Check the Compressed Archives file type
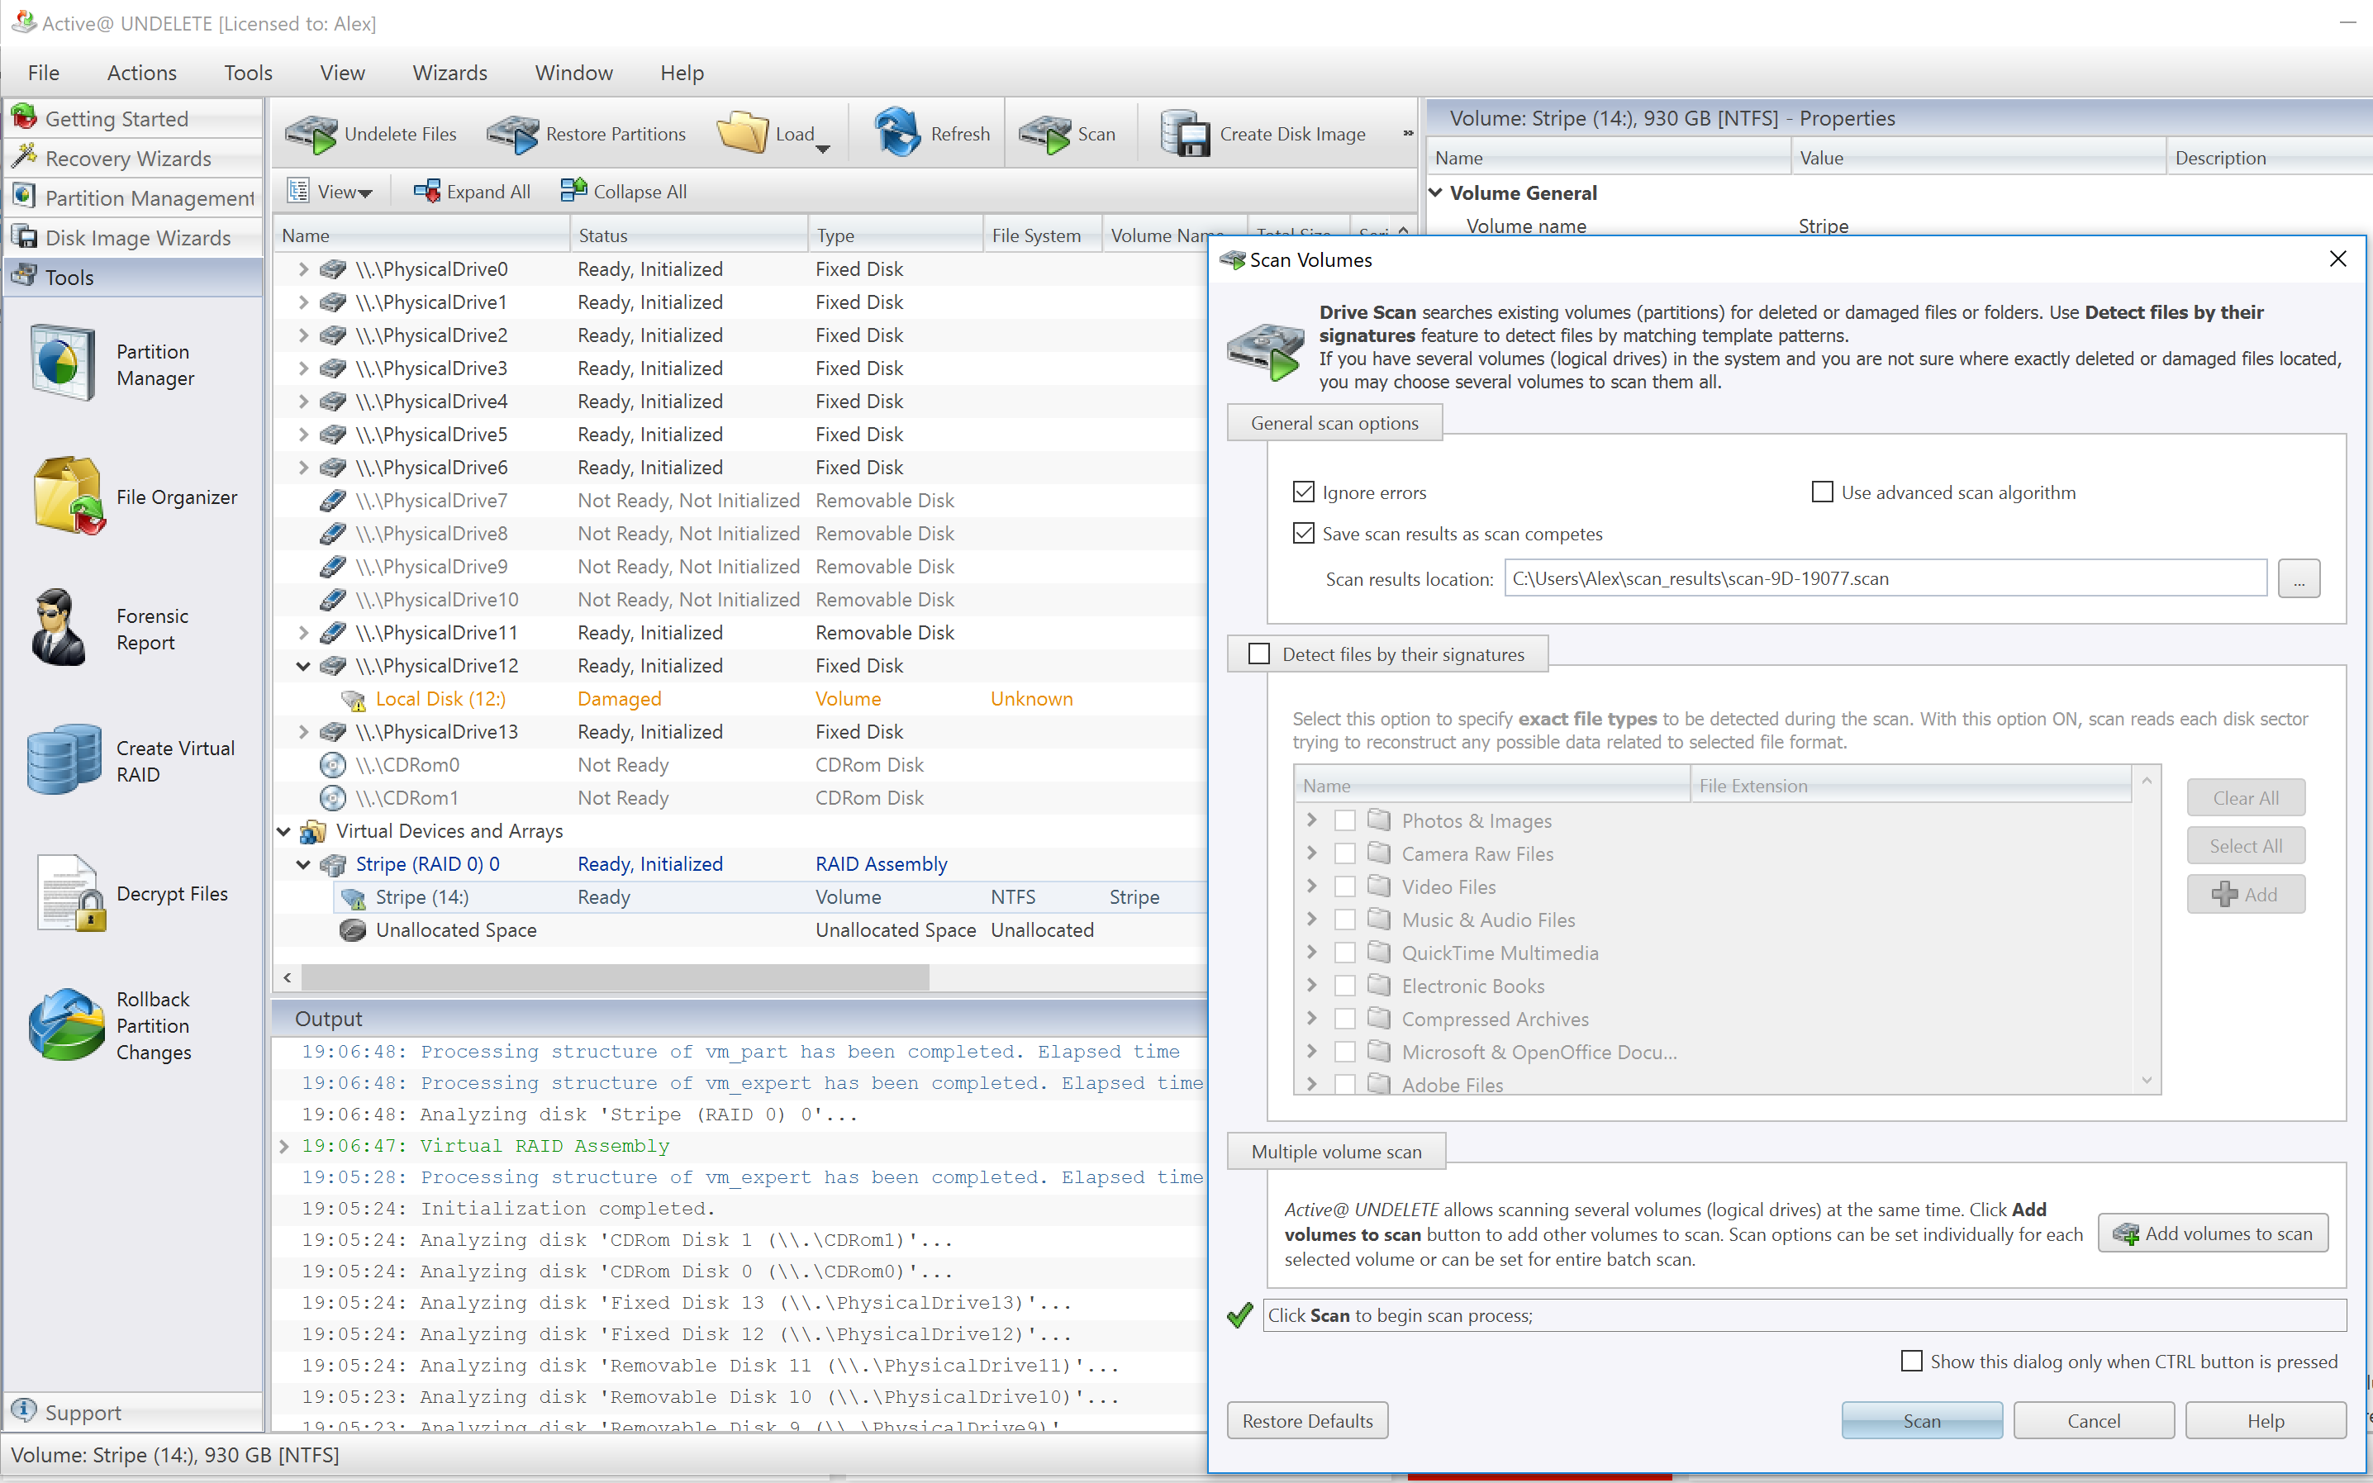 click(x=1344, y=1019)
